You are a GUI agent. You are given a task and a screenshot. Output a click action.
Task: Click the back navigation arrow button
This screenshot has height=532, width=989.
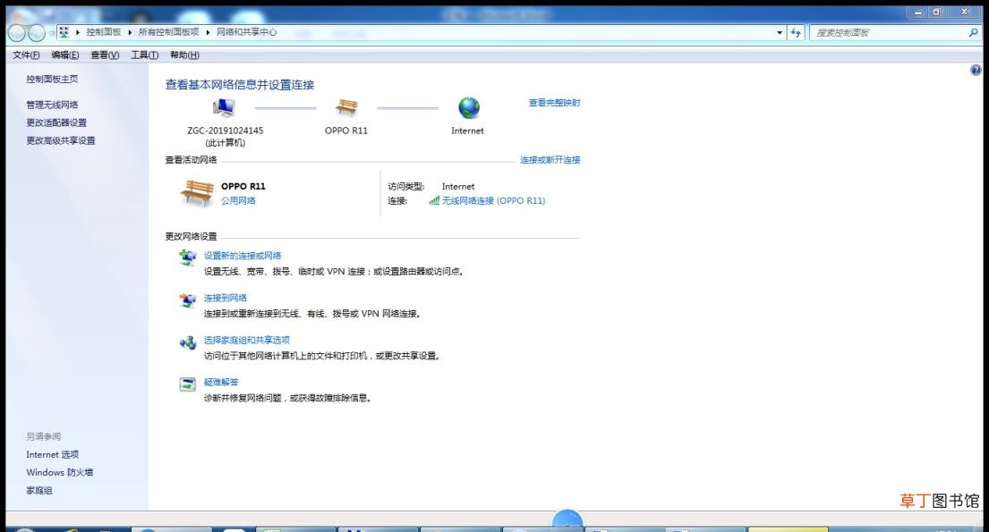tap(17, 32)
